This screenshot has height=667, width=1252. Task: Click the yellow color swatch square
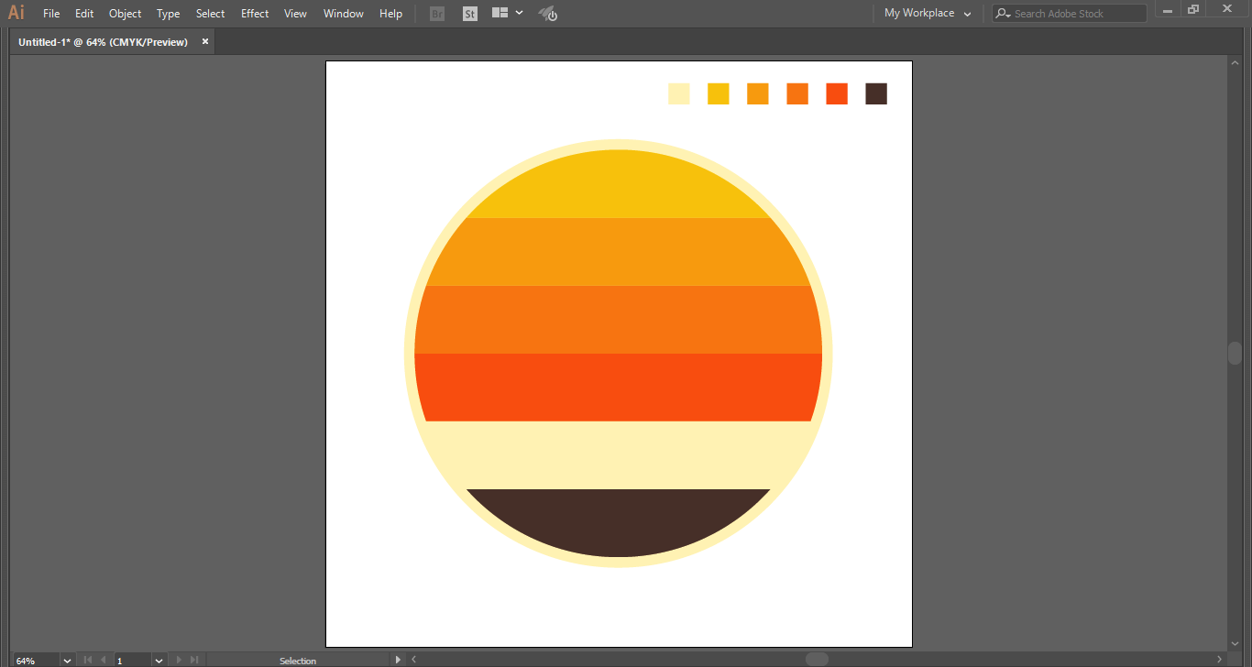pos(719,93)
